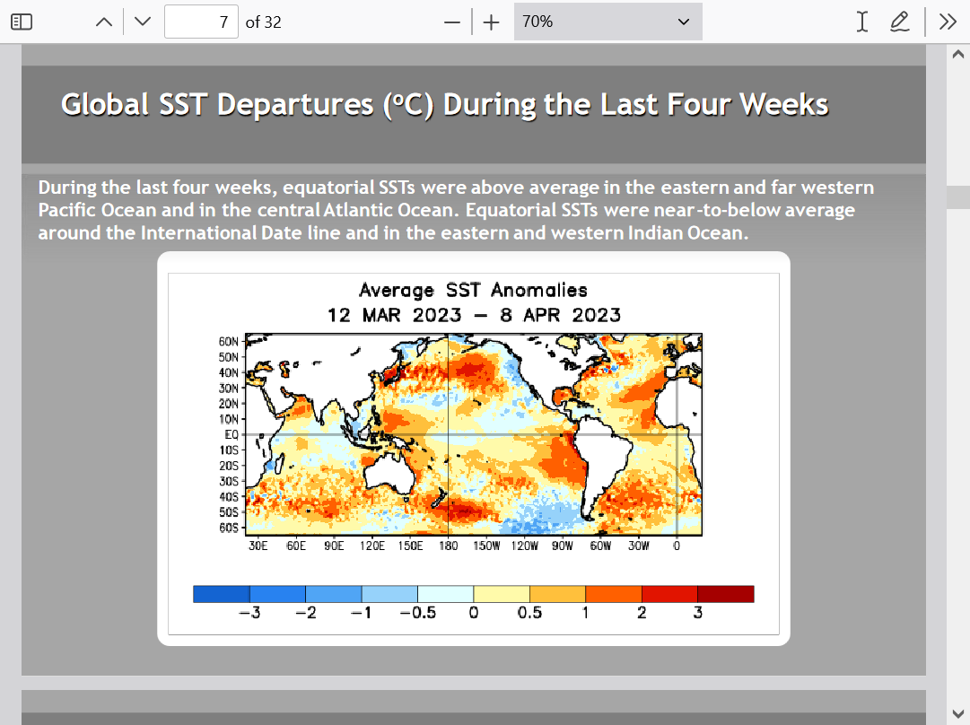Open the 70% zoom level dropdown
The image size is (970, 725).
(x=607, y=22)
